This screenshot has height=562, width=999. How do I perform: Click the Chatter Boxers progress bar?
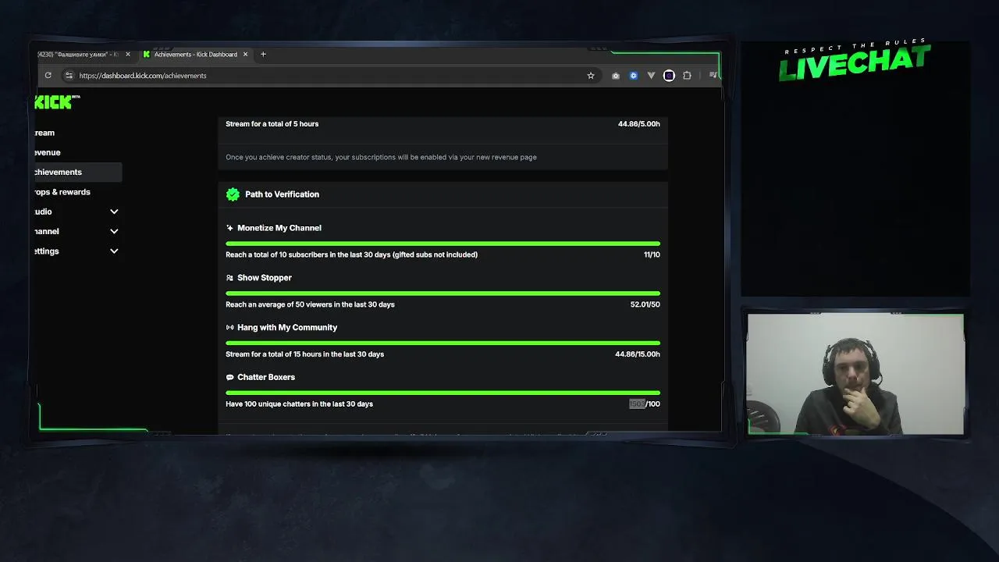(x=443, y=393)
